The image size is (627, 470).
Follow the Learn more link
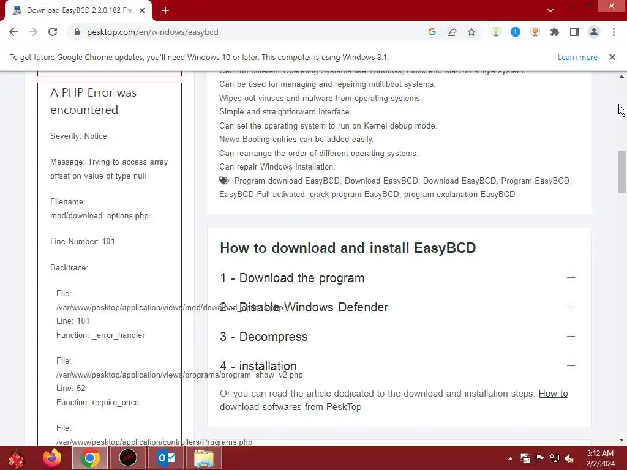coord(577,57)
